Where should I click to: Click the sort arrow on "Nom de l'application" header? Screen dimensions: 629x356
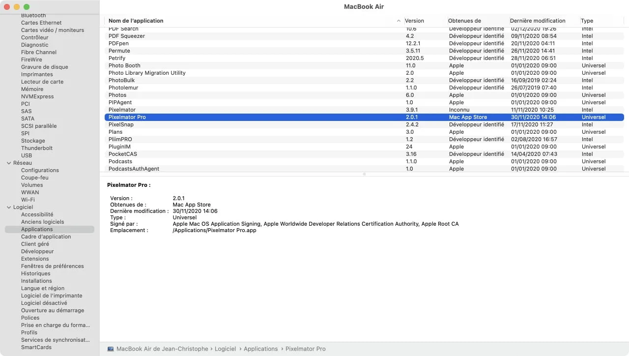pos(399,21)
